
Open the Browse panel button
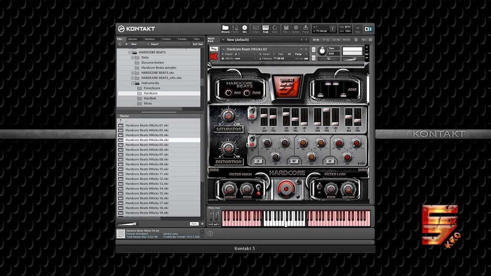[225, 29]
